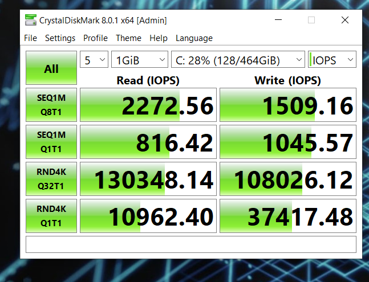Run all benchmarks with the All button
Viewport: 369px width, 282px height.
[51, 68]
